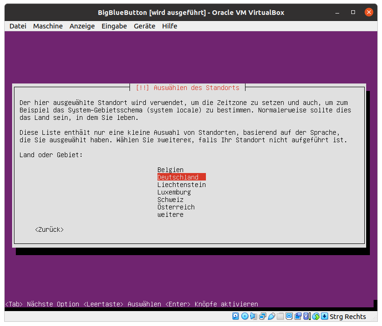Open the display settings status icon
The width and height of the screenshot is (382, 326).
pos(289,316)
